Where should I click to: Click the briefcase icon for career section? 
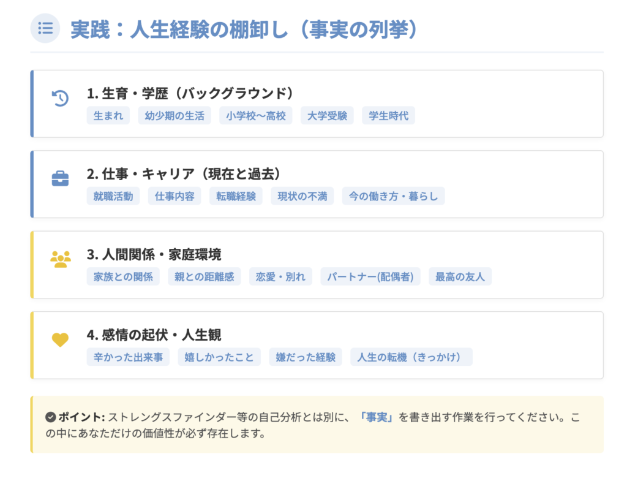pyautogui.click(x=60, y=179)
